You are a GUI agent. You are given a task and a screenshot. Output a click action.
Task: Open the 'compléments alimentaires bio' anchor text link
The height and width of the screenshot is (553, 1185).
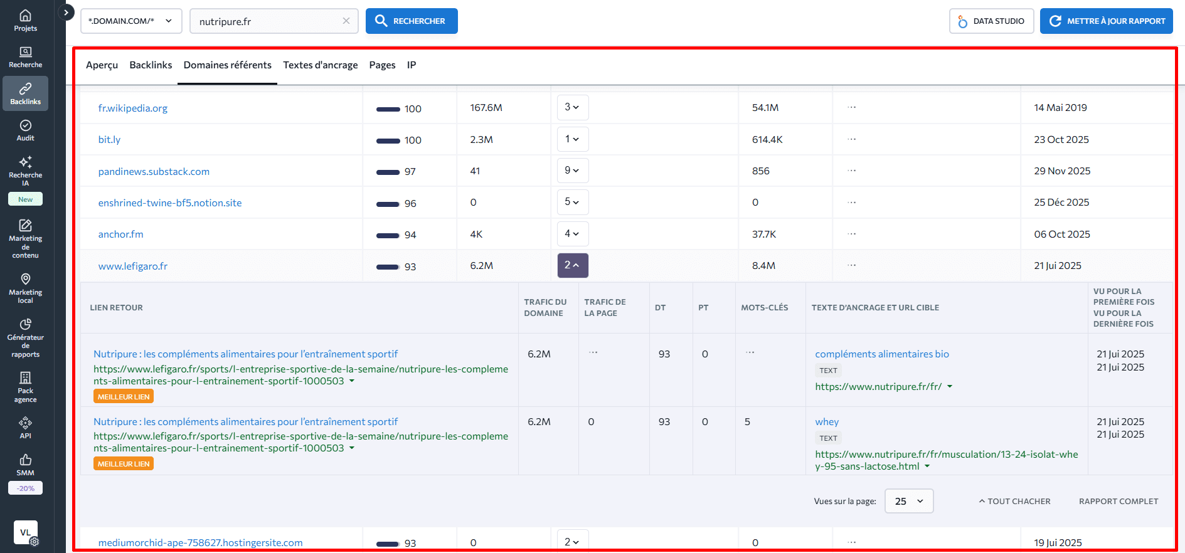click(881, 354)
